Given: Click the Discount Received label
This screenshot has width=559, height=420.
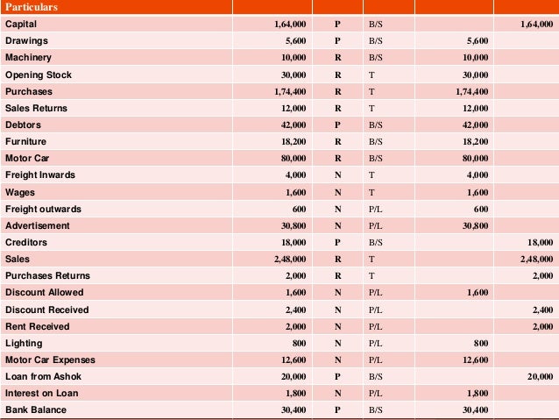Looking at the screenshot, I should pos(46,310).
